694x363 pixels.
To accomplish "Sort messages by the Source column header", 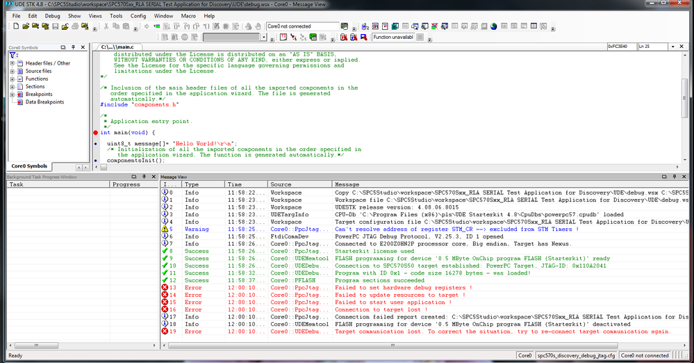I will click(x=300, y=184).
